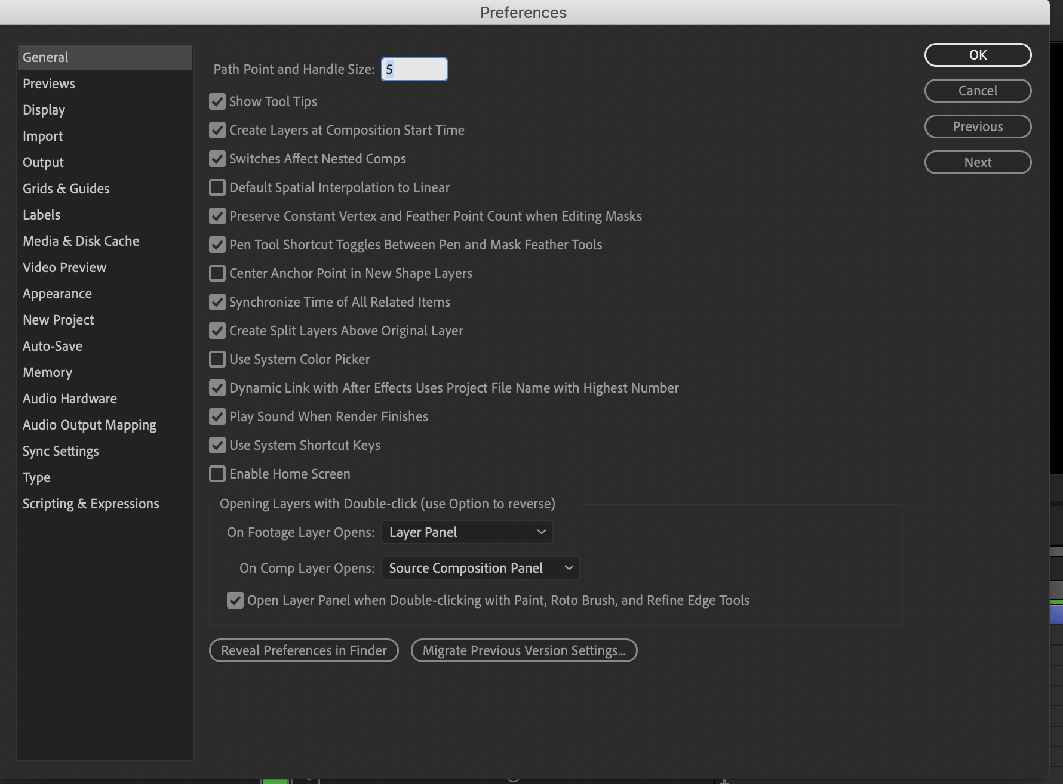This screenshot has width=1063, height=784.
Task: Toggle Enable Home Screen on
Action: (217, 474)
